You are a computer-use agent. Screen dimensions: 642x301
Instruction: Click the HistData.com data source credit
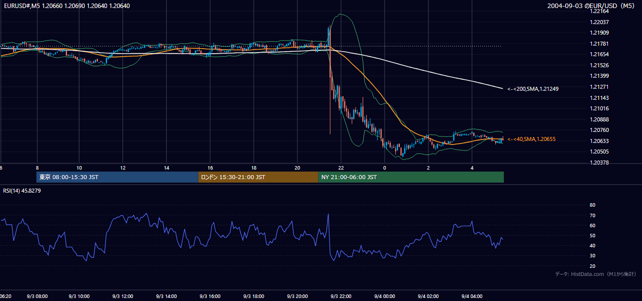[596, 274]
